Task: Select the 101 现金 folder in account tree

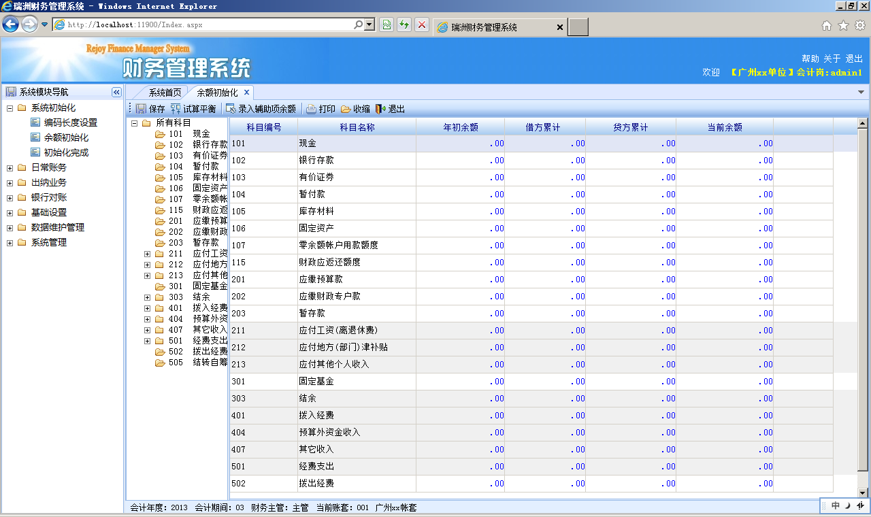Action: [182, 134]
